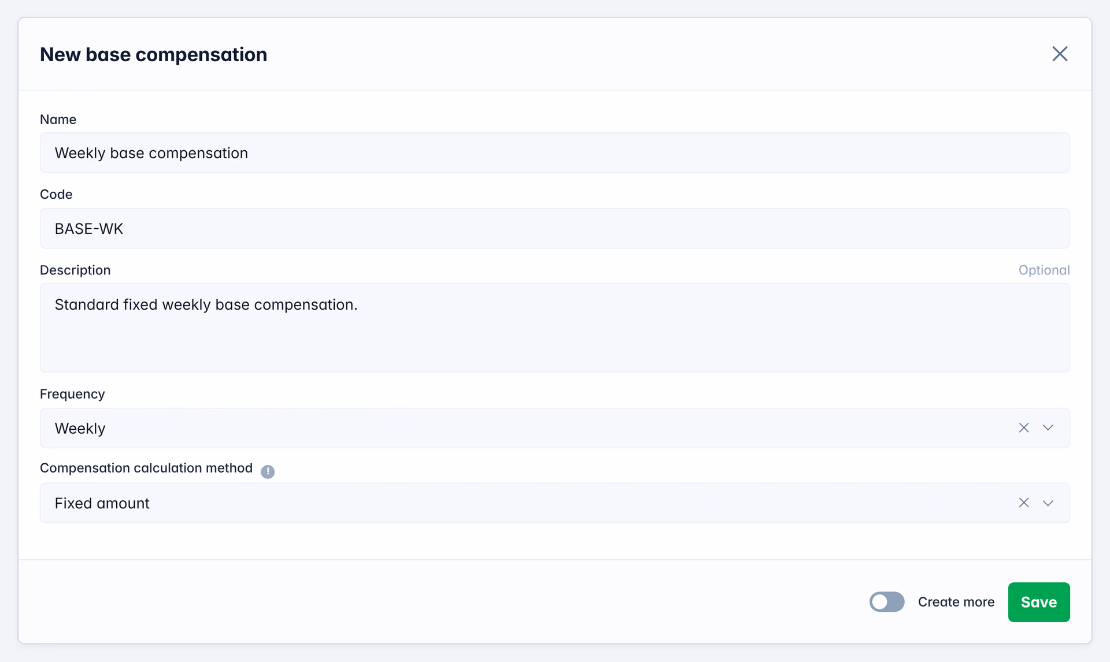Open the Compensation calculation method dropdown chevron
The width and height of the screenshot is (1110, 662).
[x=1048, y=503]
